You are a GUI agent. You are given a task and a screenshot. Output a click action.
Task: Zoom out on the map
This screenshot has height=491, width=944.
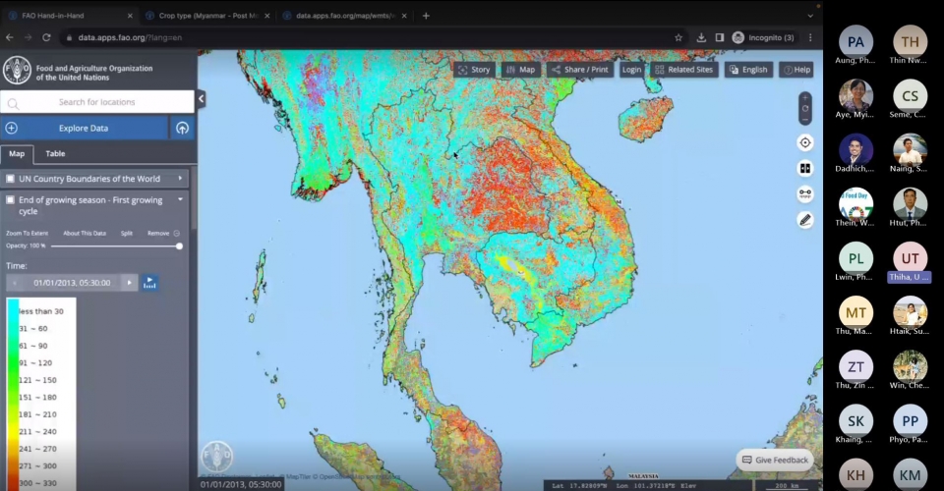tap(804, 120)
